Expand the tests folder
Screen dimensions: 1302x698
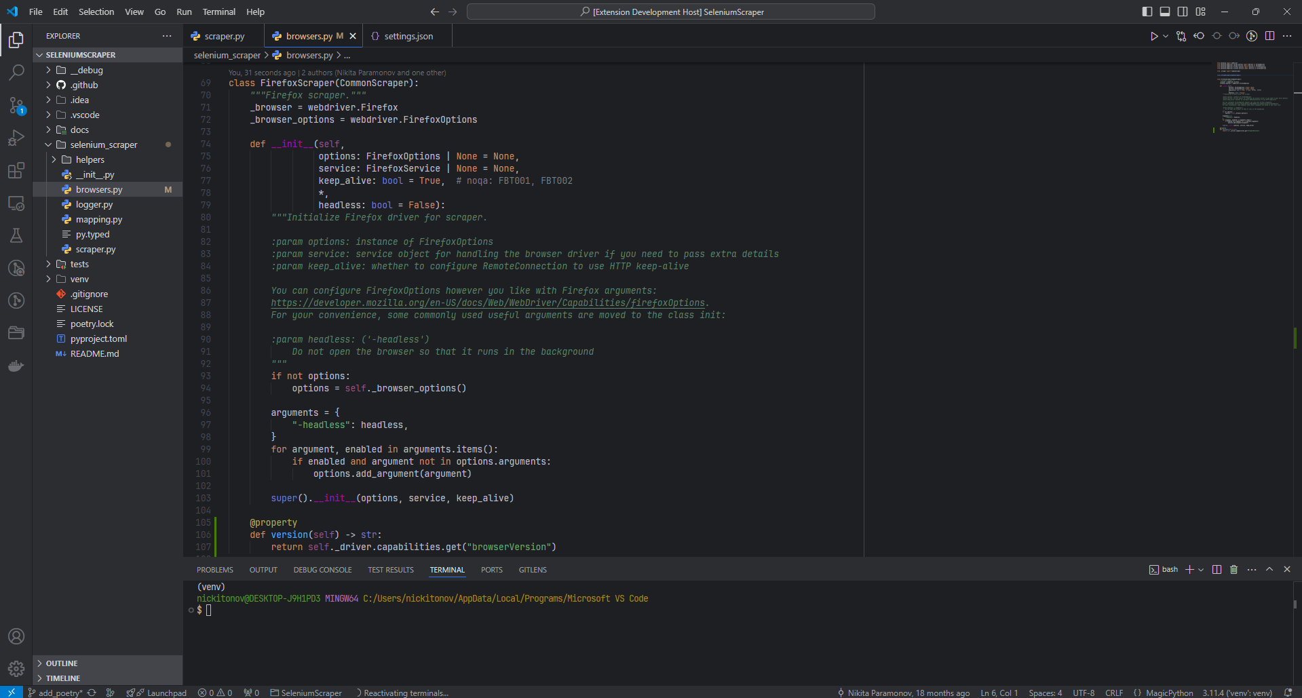pyautogui.click(x=79, y=264)
